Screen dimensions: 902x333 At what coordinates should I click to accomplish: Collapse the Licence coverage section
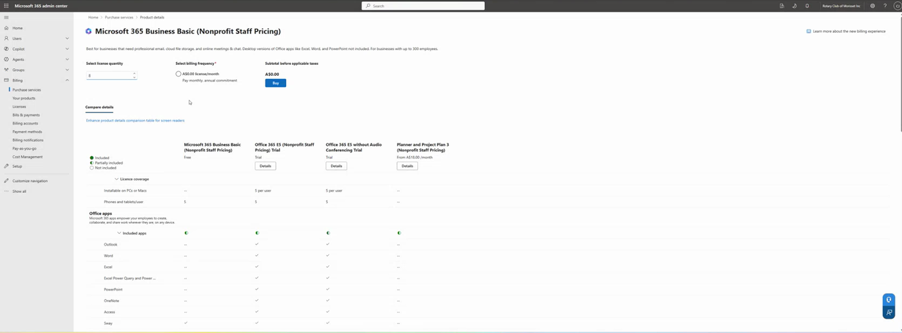117,179
